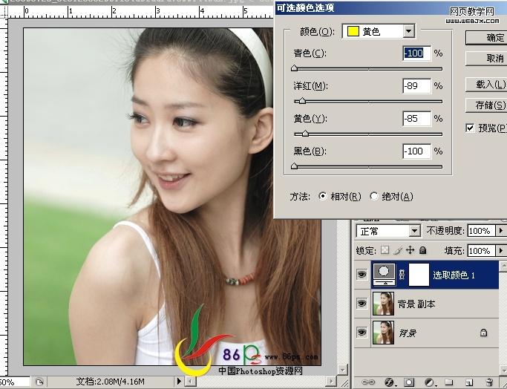This screenshot has width=507, height=389.
Task: Click the 载入 load button
Action: (487, 85)
